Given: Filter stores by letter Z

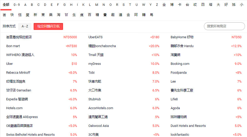Looking at the screenshot, I should coord(157,5).
